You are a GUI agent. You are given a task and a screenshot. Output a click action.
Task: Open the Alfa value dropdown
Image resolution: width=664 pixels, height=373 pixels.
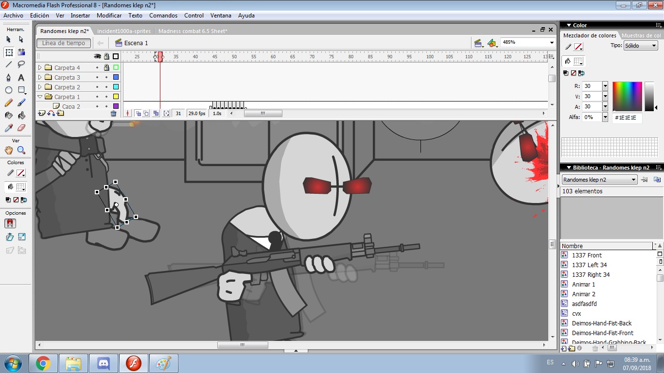(605, 117)
